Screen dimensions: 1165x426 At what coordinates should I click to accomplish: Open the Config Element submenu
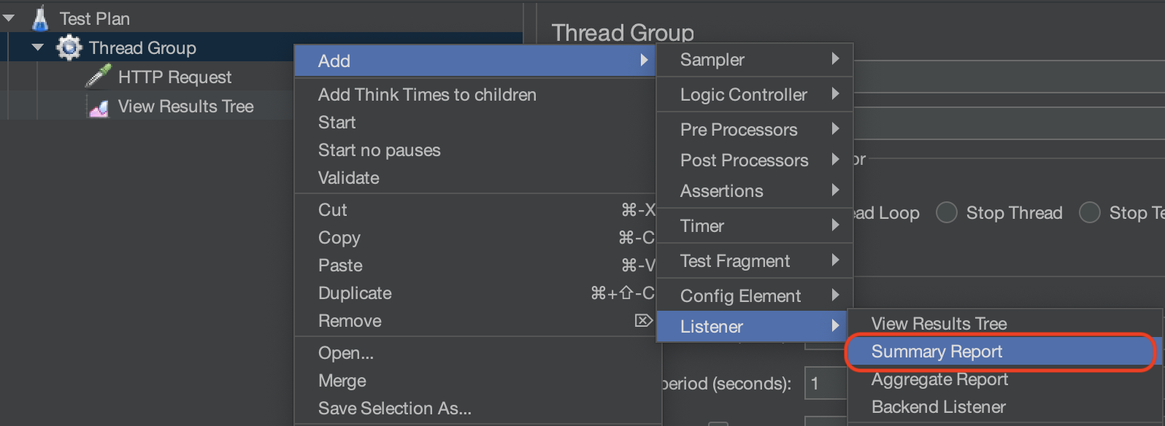(x=755, y=296)
